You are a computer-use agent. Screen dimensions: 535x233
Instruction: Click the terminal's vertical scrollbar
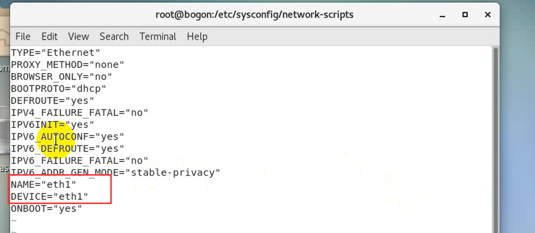point(495,137)
